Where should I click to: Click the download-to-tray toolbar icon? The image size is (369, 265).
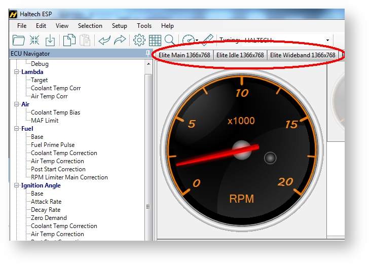(50, 40)
